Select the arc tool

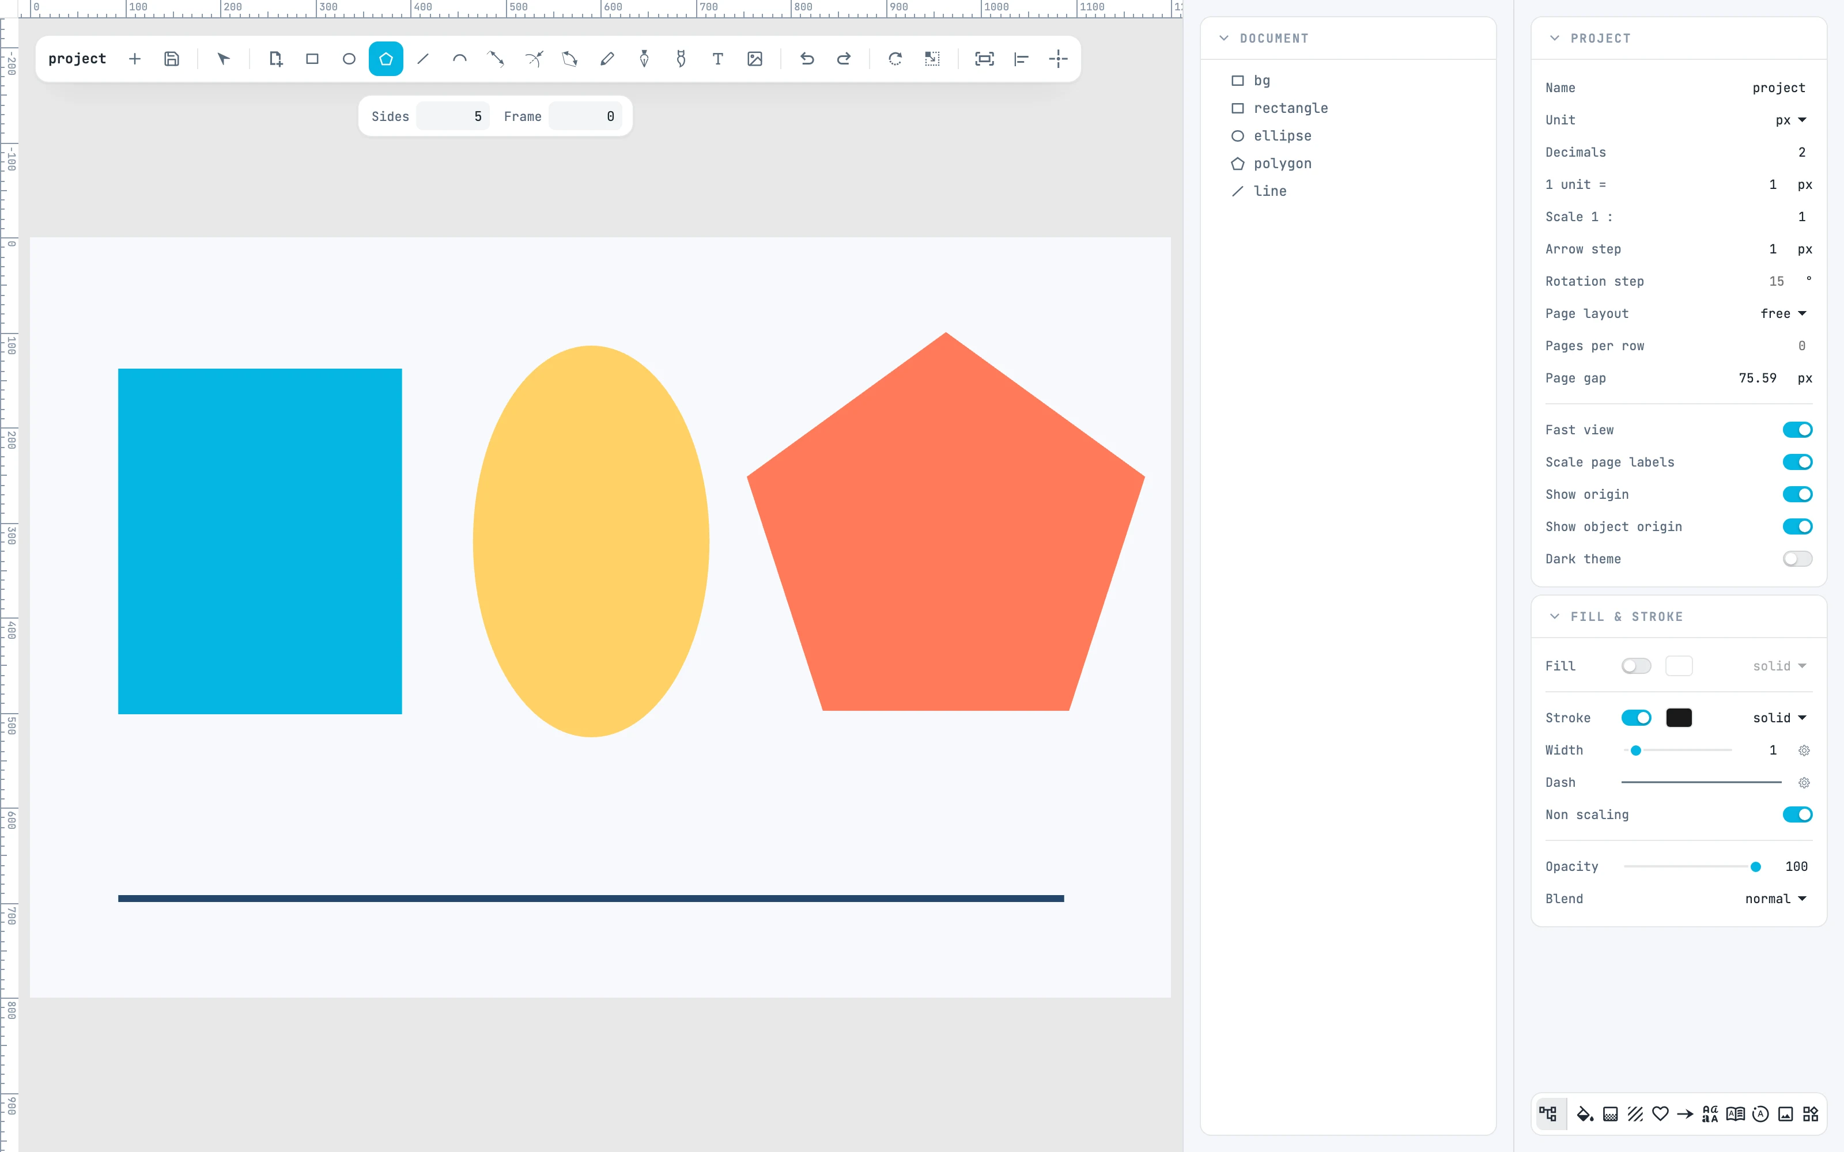click(x=459, y=59)
